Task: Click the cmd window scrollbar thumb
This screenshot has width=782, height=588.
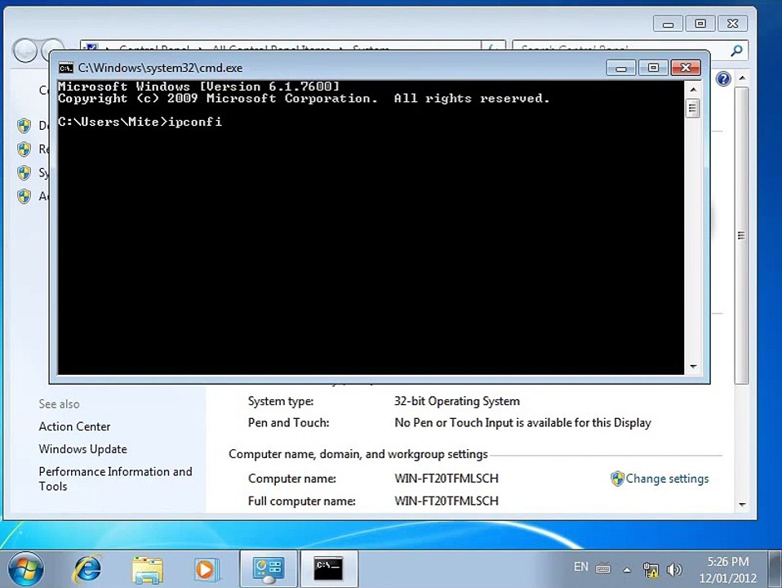Action: tap(693, 109)
